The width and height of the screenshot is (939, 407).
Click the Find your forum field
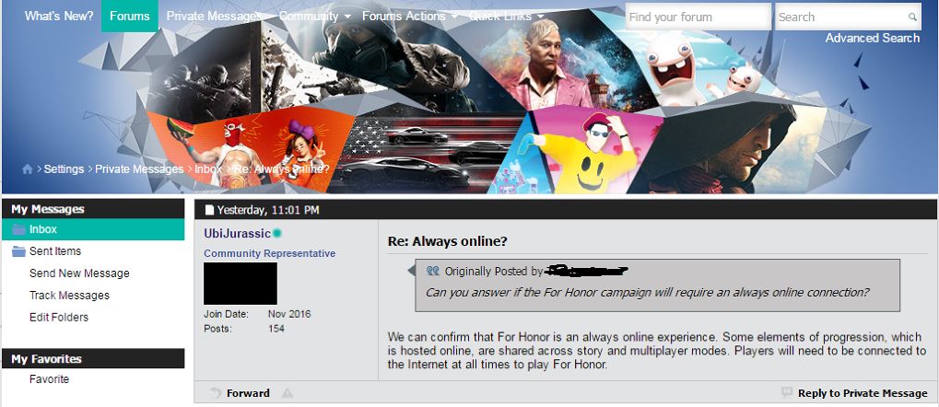(x=698, y=17)
